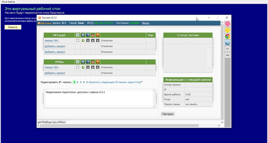Image resolution: width=268 pixels, height=143 pixels.
Task: Click the first Добавить аккаунт link under VKTarget
Action: 55,46
